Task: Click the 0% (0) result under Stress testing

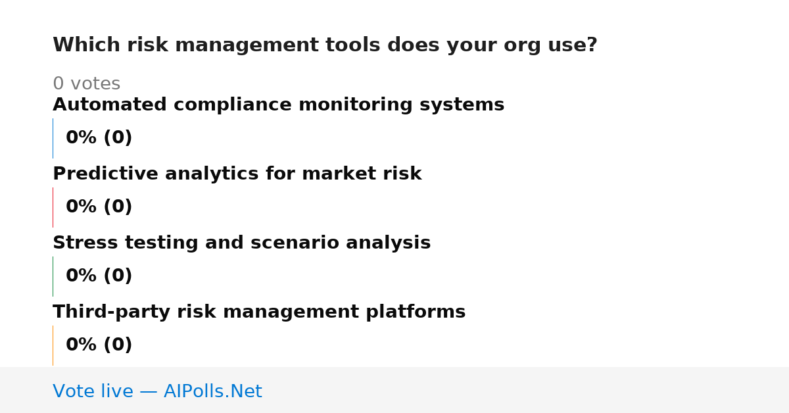Action: (99, 276)
